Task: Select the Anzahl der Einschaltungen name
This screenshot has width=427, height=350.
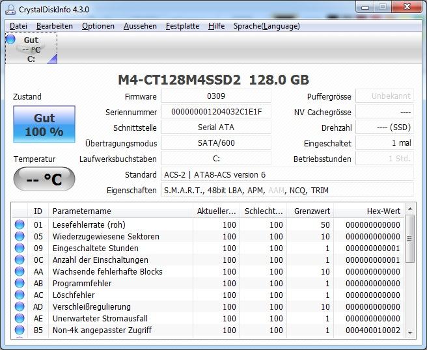Action: [100, 260]
